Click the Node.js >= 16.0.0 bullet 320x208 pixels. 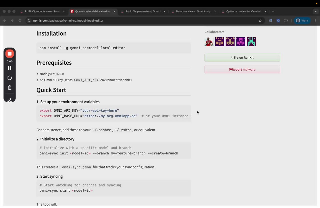pyautogui.click(x=52, y=74)
